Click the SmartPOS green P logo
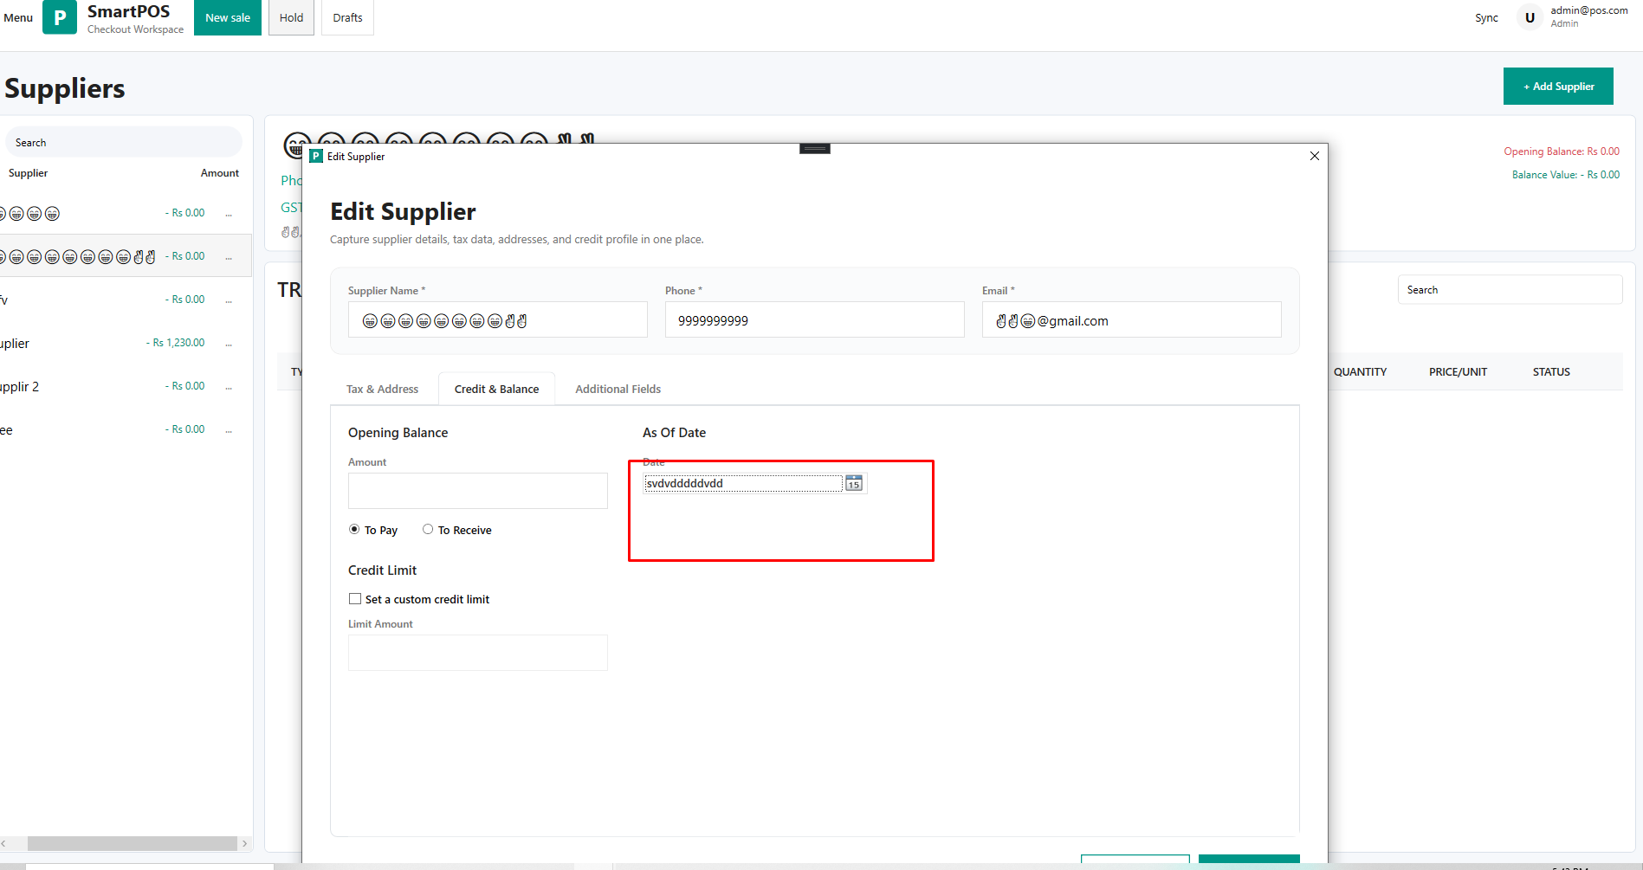The image size is (1643, 870). [x=60, y=17]
